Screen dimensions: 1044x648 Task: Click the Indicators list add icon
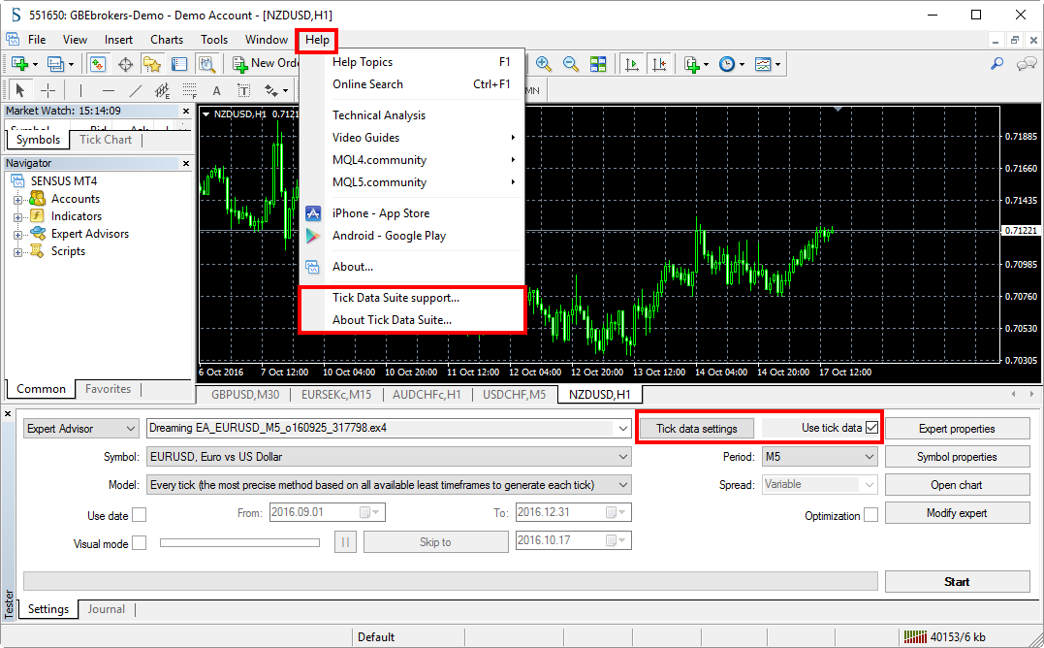[x=692, y=64]
